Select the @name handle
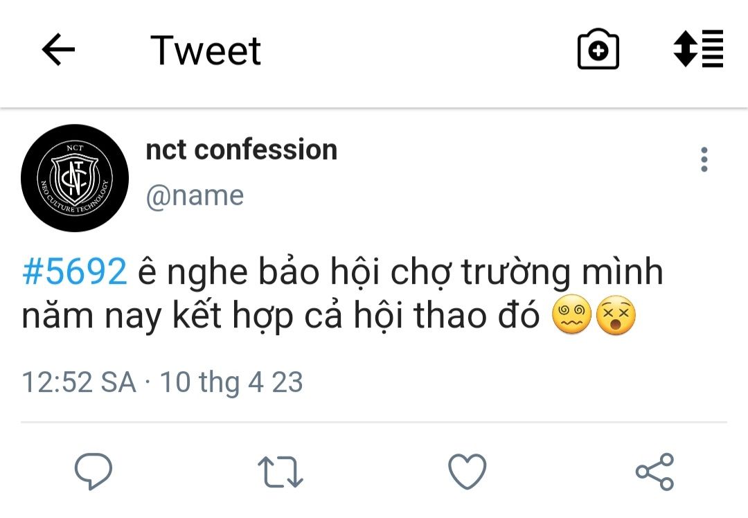The width and height of the screenshot is (748, 518). point(195,195)
